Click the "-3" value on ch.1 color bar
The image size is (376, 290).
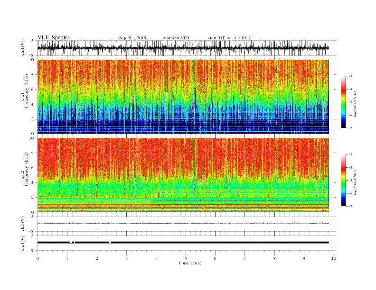click(x=350, y=76)
